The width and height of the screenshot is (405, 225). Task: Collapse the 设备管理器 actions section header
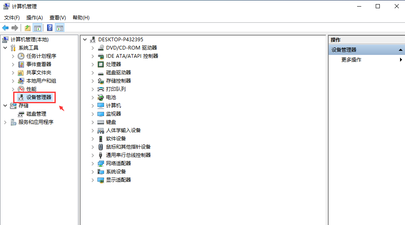400,50
